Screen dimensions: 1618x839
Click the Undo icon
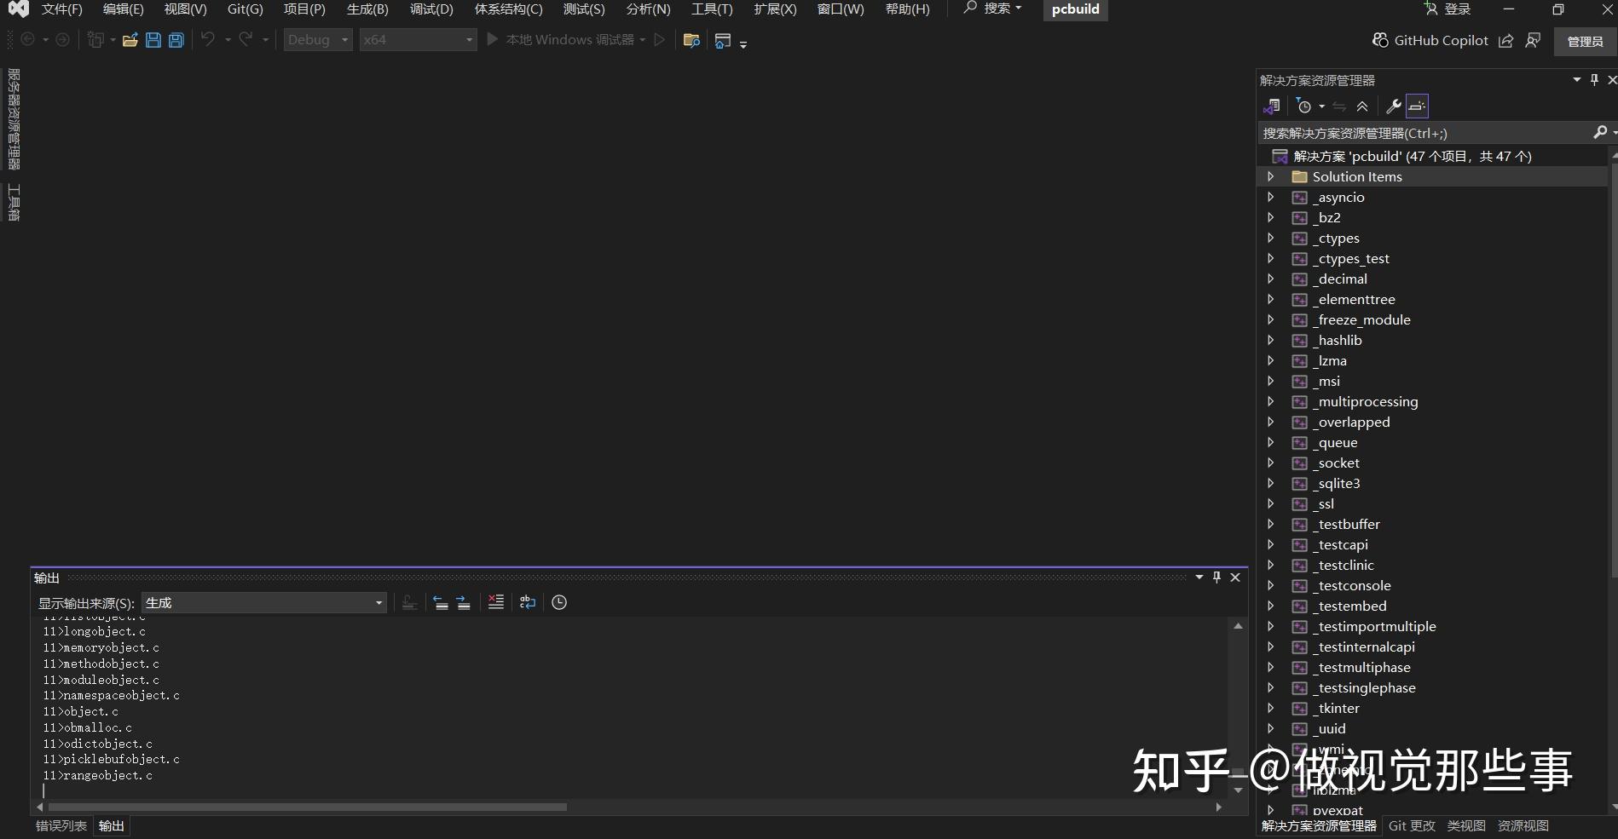pyautogui.click(x=207, y=39)
